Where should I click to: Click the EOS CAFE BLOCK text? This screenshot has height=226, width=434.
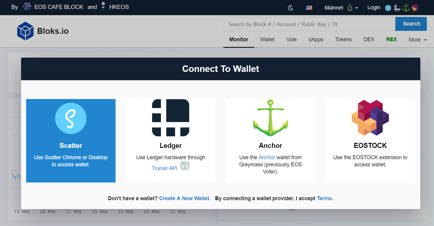(59, 7)
